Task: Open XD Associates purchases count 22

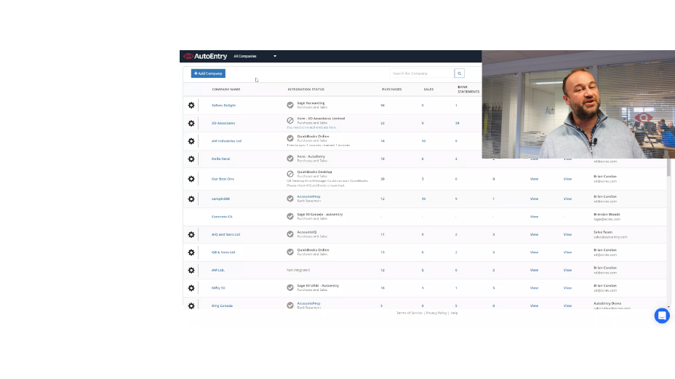Action: point(383,123)
